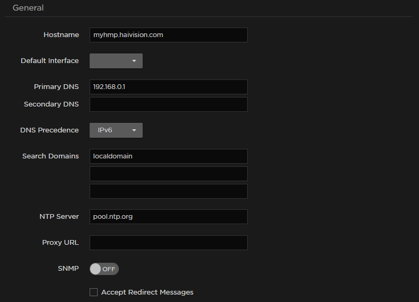Focus the Proxy URL input field
This screenshot has width=419, height=302.
pos(168,243)
